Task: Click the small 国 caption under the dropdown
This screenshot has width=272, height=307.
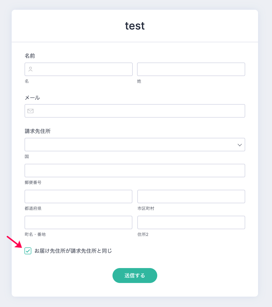Action: (27, 156)
